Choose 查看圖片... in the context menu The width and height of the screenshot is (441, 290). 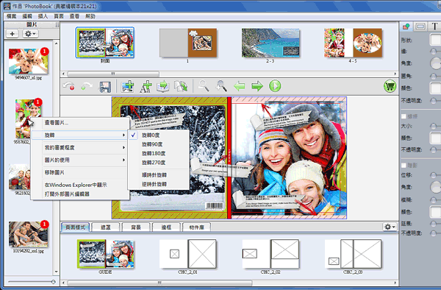tap(80, 123)
